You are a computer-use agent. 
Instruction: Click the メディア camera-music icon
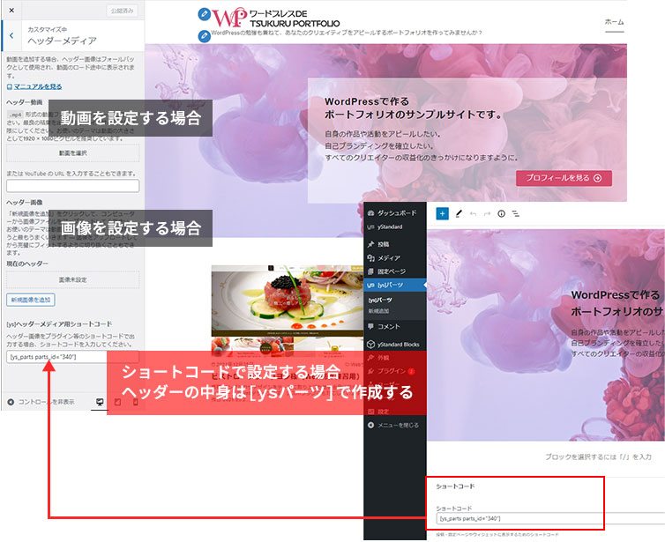click(x=370, y=257)
